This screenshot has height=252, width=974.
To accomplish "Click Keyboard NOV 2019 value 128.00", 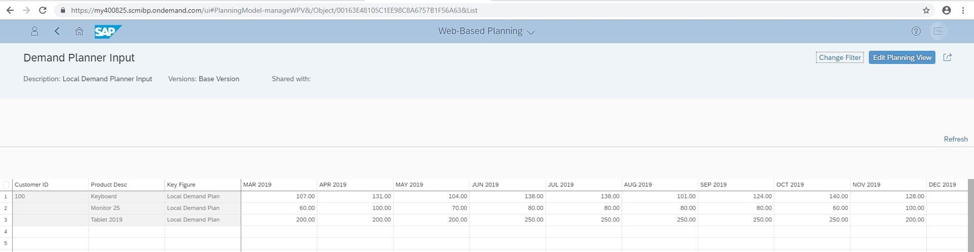I will coord(889,196).
